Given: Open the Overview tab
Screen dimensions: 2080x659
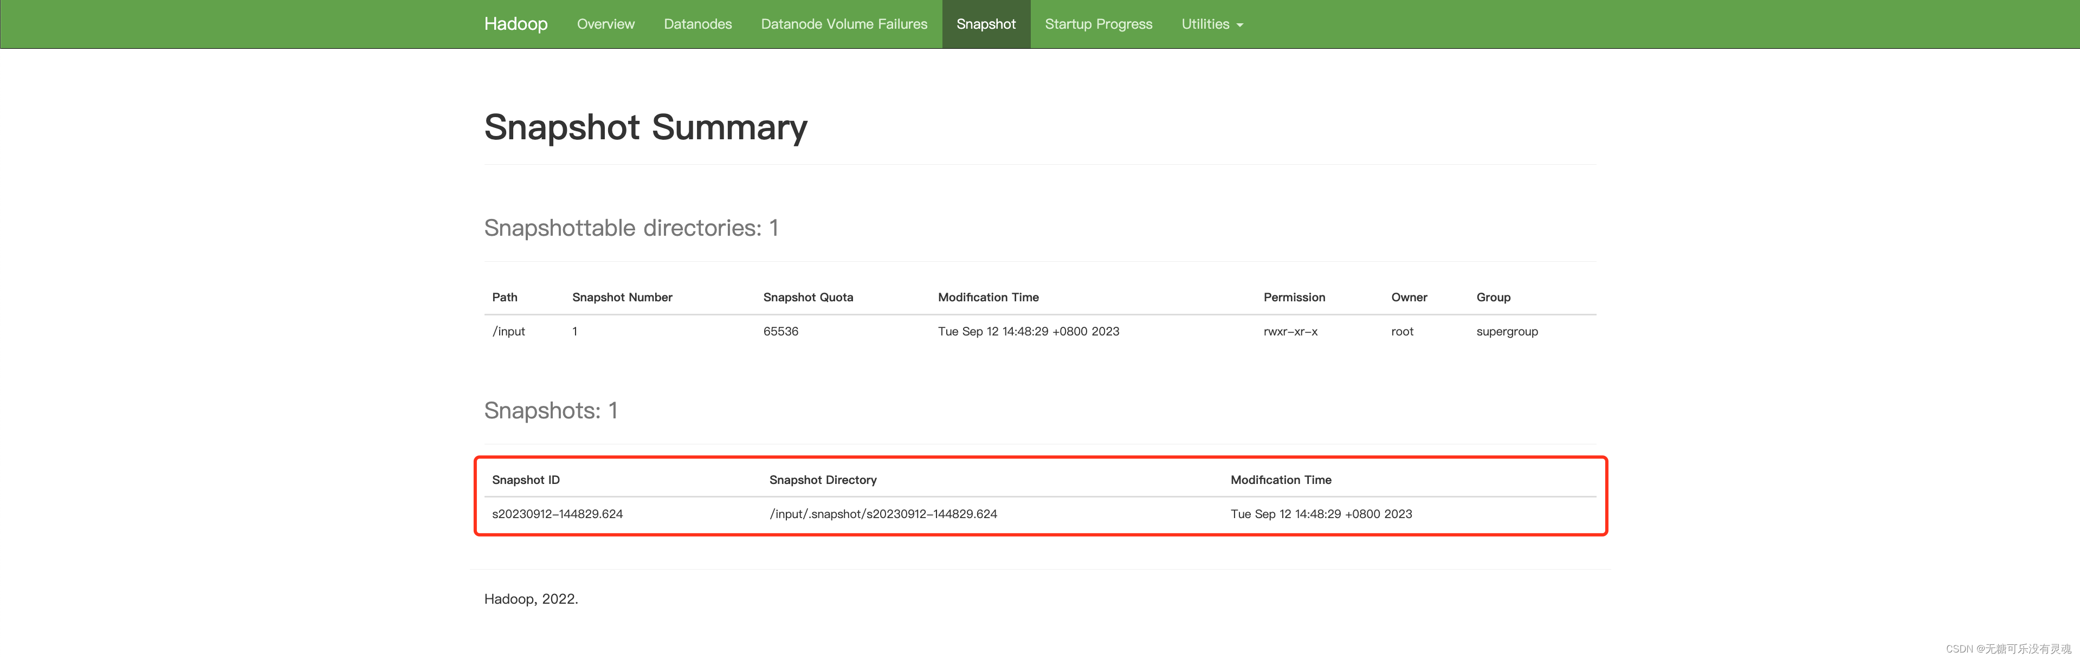Looking at the screenshot, I should [605, 24].
